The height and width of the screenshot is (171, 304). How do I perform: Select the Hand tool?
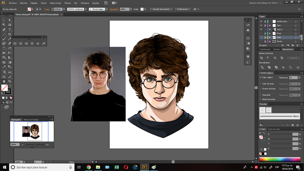coord(4,82)
